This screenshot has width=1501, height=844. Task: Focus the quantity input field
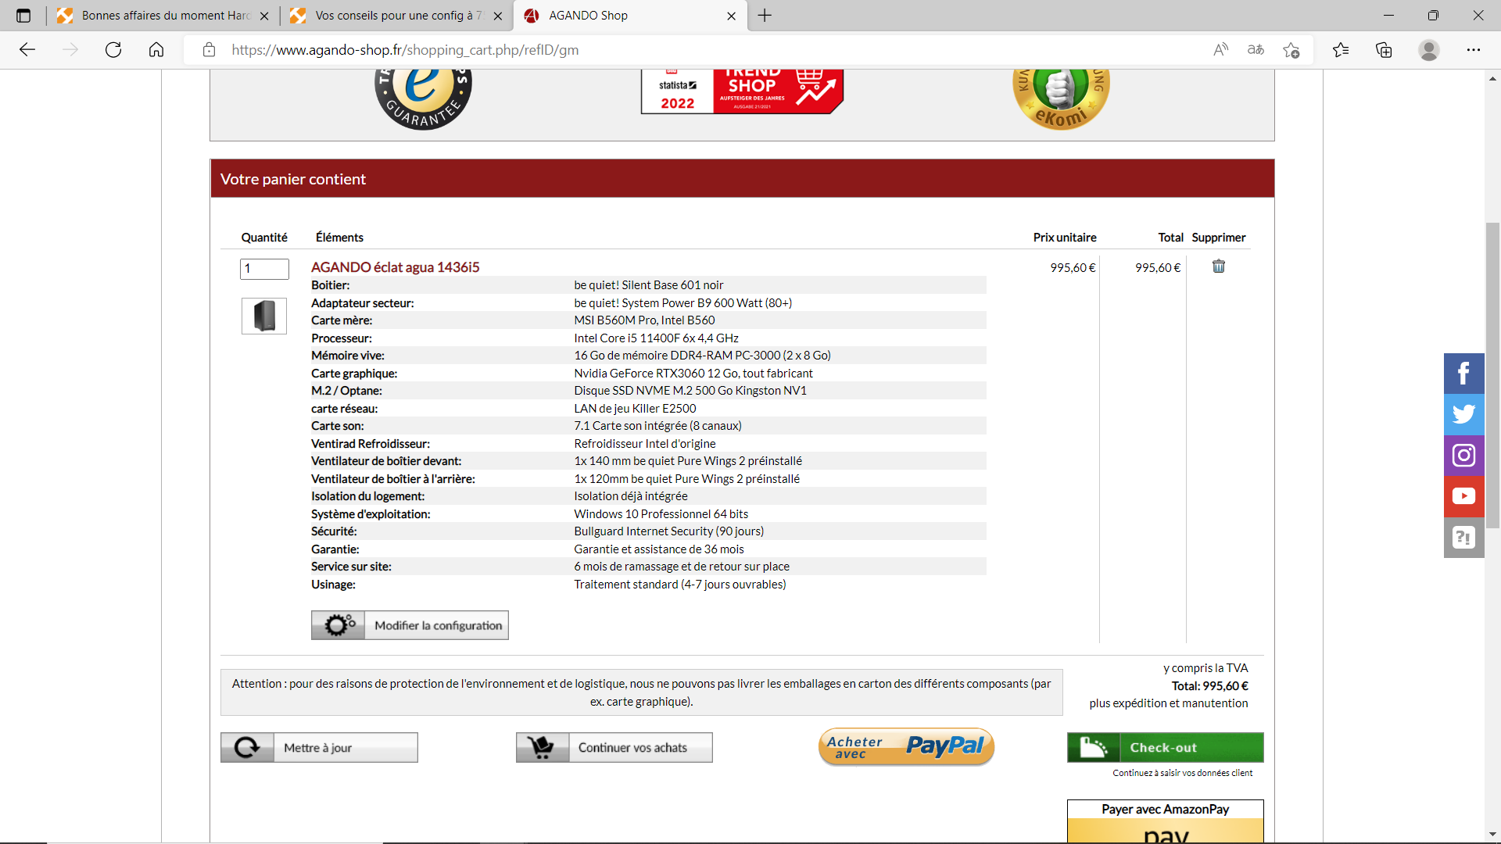click(x=264, y=269)
